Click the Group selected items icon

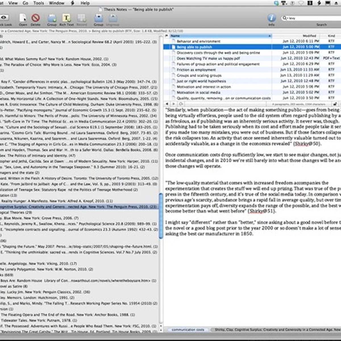[x=98, y=18]
